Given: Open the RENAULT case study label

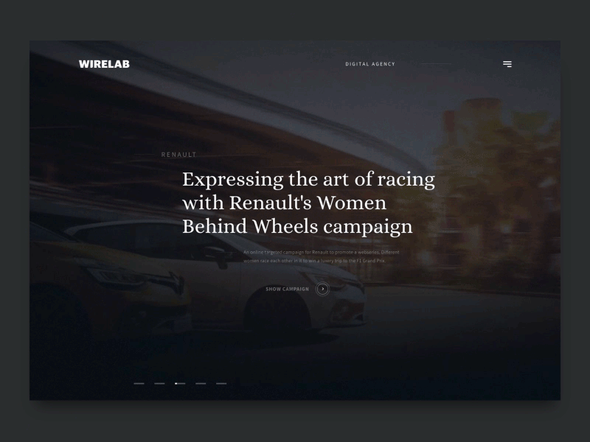Looking at the screenshot, I should tap(178, 155).
